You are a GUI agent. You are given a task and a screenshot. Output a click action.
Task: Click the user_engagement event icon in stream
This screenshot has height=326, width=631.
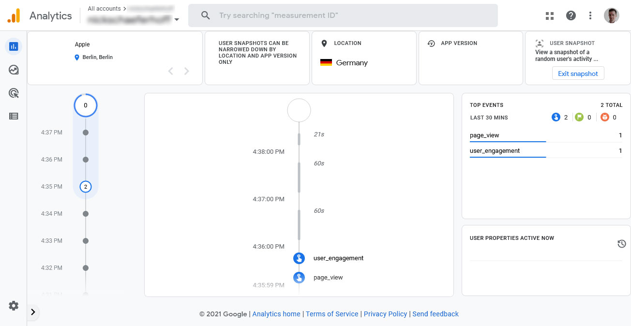(299, 258)
